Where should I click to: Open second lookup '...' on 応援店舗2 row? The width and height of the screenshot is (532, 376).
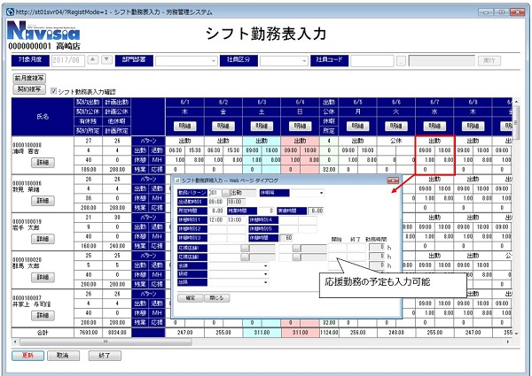(296, 257)
